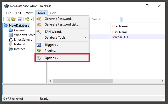Image resolution: width=168 pixels, height=104 pixels.
Task: Open the Add Entry dropdown arrow
Action: coord(31,20)
